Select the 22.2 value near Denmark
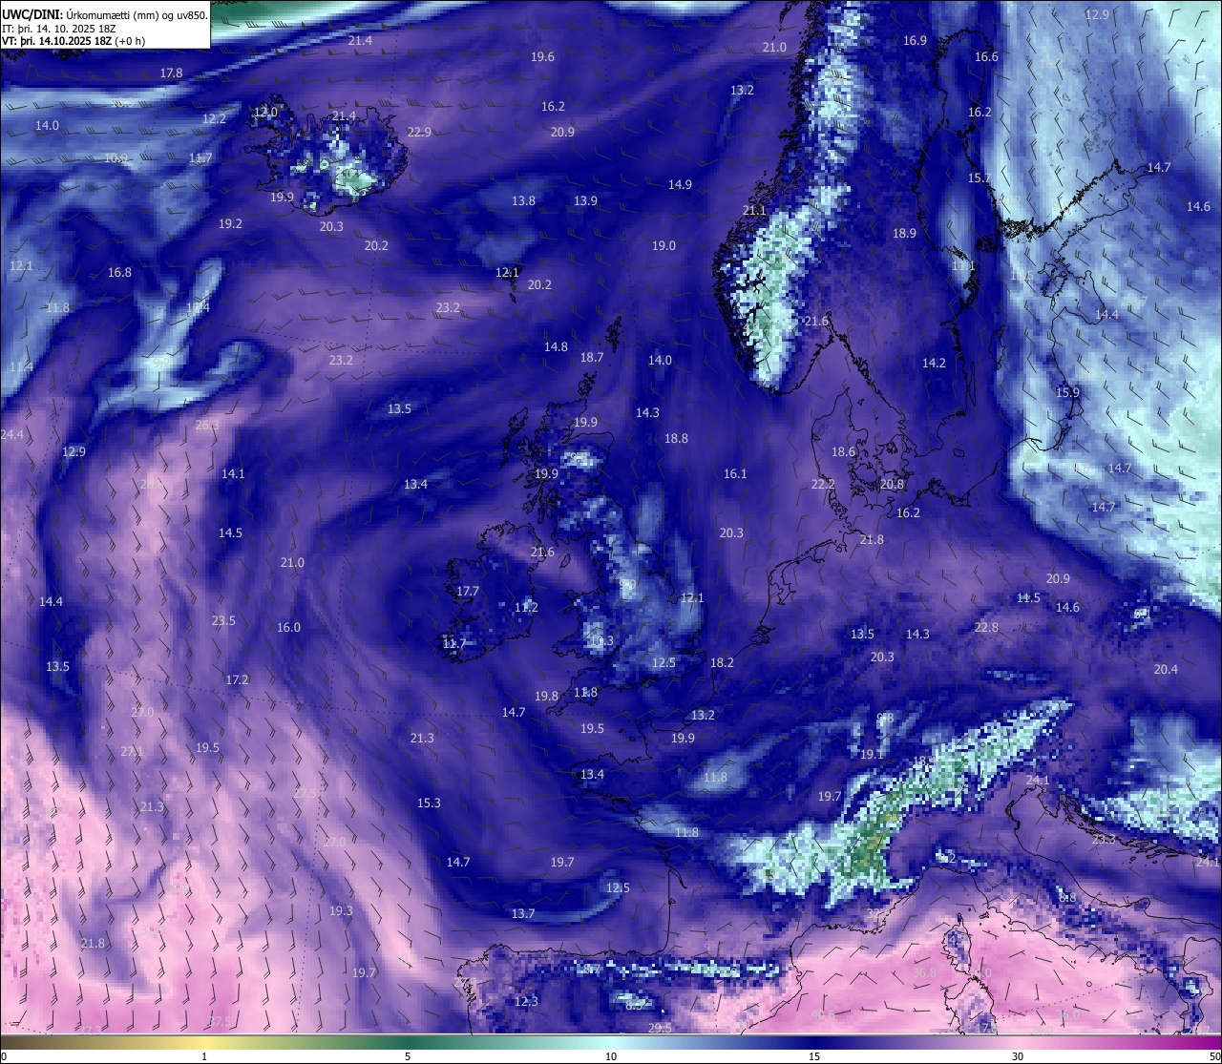 823,485
